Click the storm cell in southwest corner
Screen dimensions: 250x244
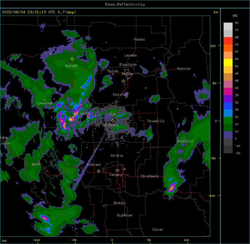(45, 218)
